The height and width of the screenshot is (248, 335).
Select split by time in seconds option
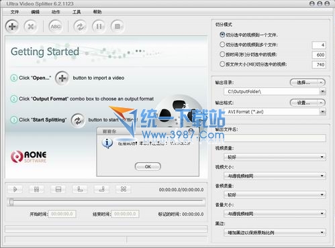[222, 54]
